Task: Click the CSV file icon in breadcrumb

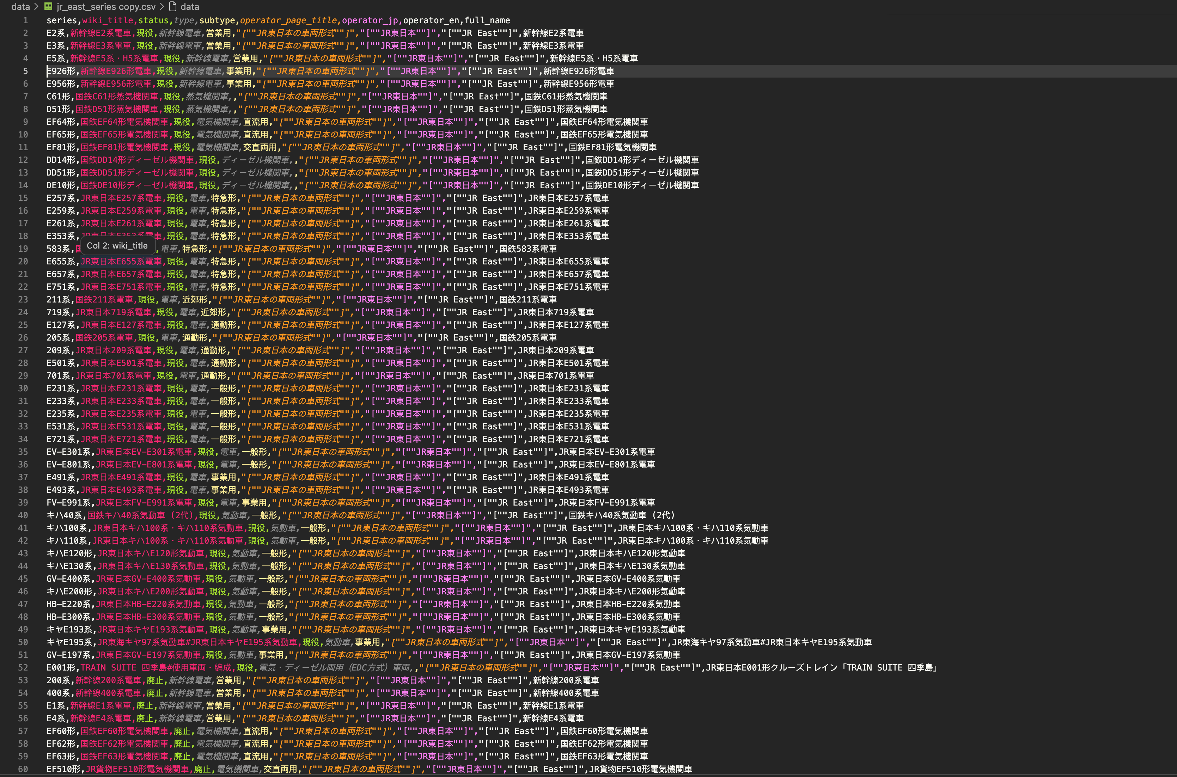Action: coord(48,6)
